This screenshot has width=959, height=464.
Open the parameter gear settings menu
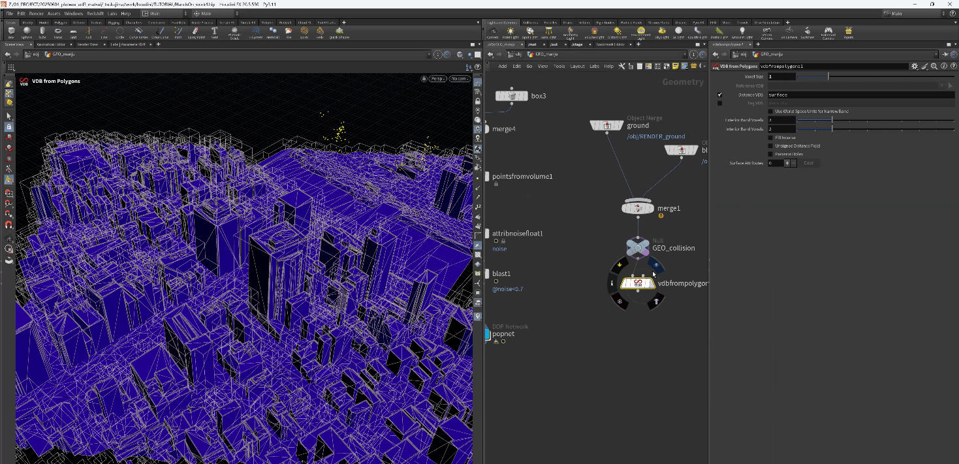click(915, 66)
